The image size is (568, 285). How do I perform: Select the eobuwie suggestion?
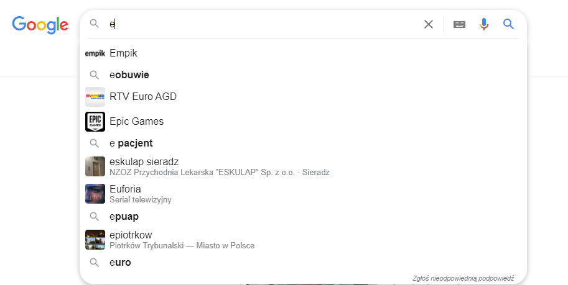[x=129, y=75]
